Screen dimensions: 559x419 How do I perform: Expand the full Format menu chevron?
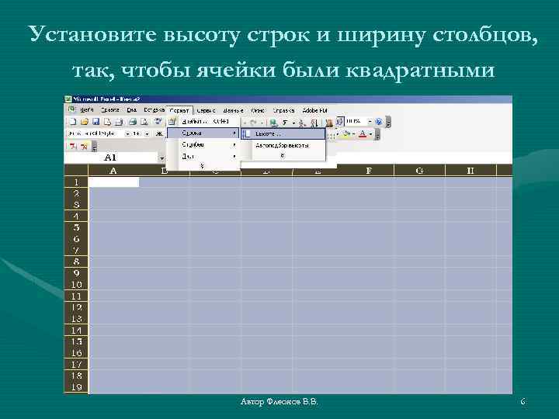pos(202,166)
